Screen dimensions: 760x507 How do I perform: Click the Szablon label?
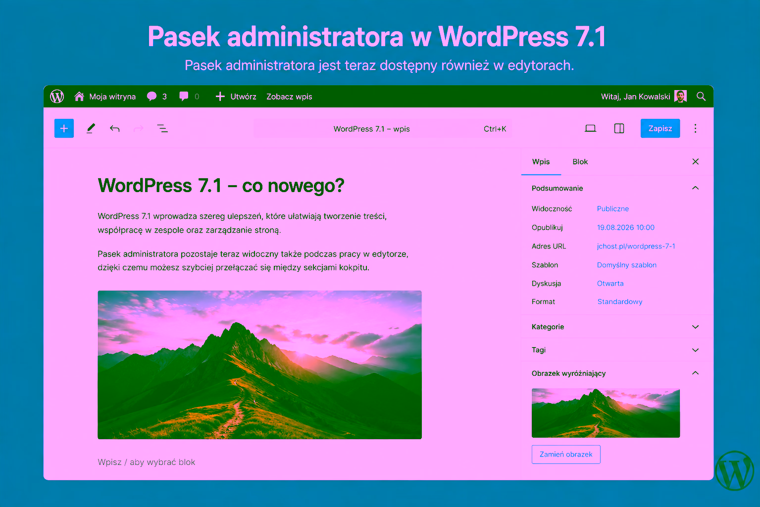pyautogui.click(x=545, y=265)
